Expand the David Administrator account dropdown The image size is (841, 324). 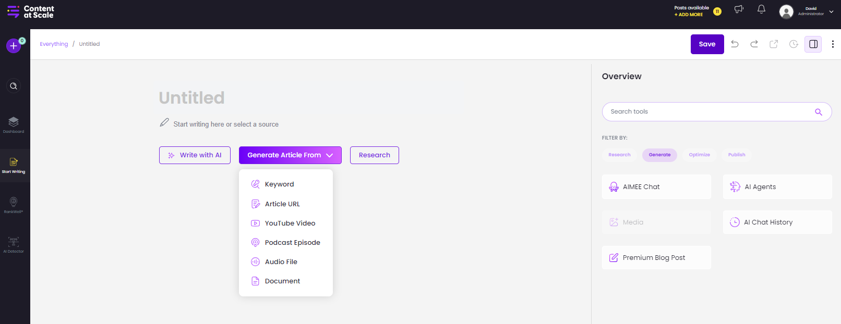[831, 11]
